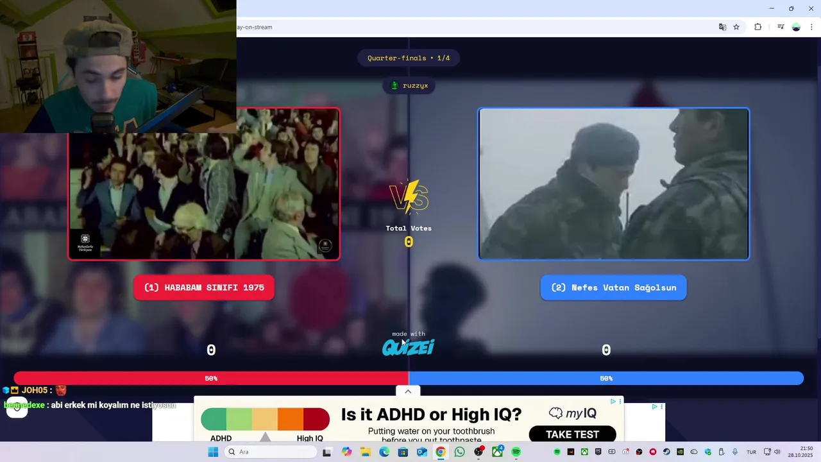Open Microsoft Store from the taskbar
The image size is (821, 462).
[x=403, y=452]
